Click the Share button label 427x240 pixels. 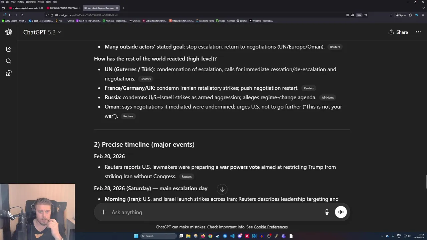[402, 32]
